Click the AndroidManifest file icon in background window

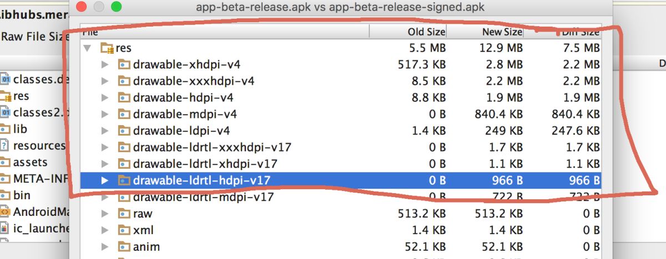(x=5, y=211)
